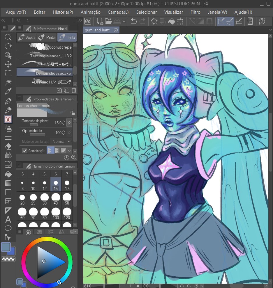
Task: Select first Combinação blending mode icon
Action: point(50,150)
